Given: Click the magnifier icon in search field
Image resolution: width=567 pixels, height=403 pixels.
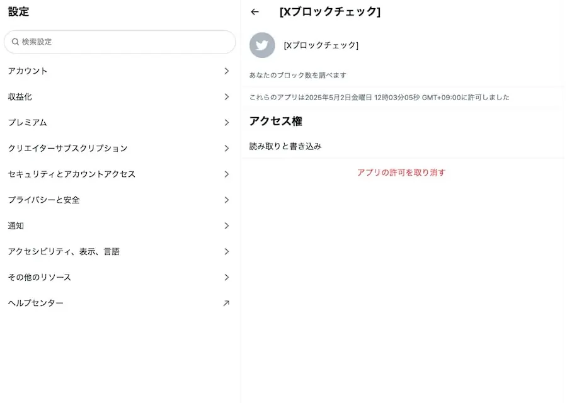Looking at the screenshot, I should [15, 42].
